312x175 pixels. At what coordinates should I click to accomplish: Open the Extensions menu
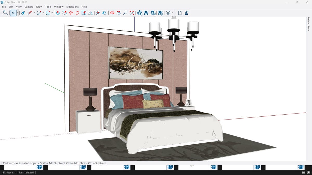tap(72, 7)
